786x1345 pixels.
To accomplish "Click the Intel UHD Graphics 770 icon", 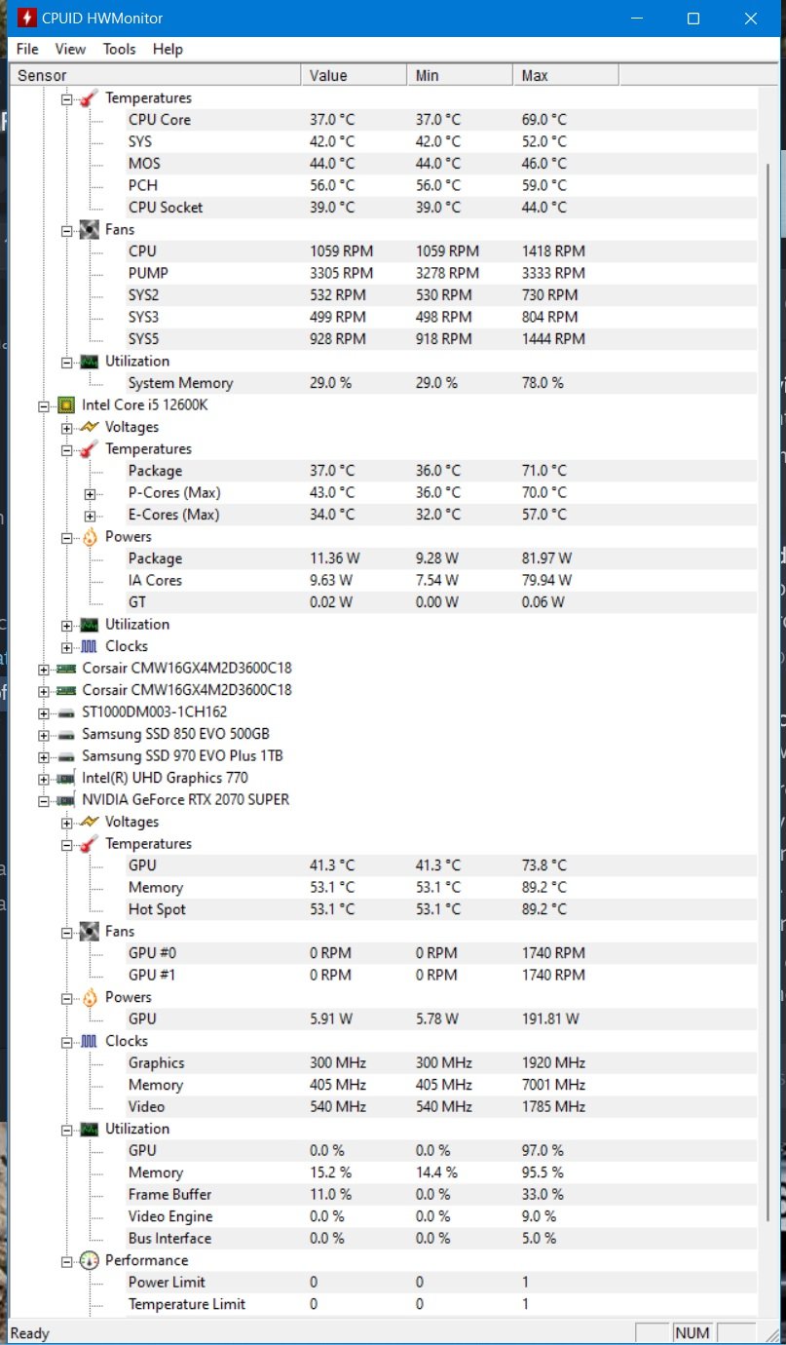I will (66, 778).
